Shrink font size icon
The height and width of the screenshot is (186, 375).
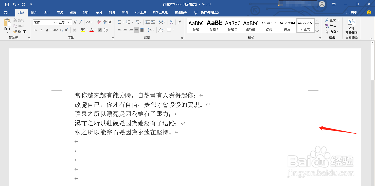click(x=81, y=22)
